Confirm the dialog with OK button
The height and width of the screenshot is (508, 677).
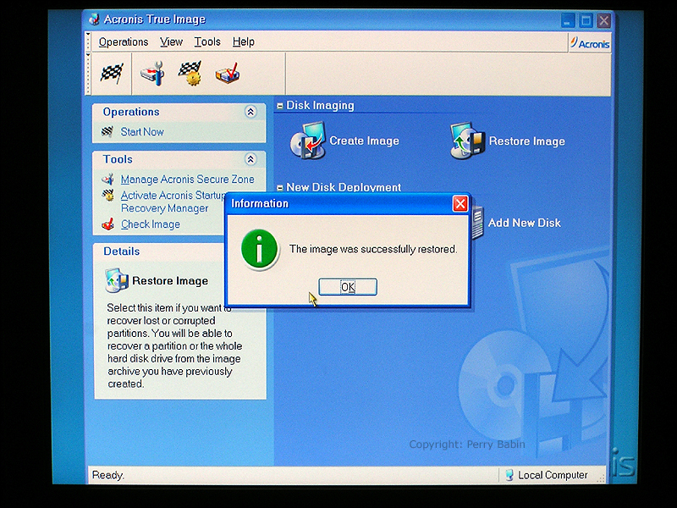[348, 287]
